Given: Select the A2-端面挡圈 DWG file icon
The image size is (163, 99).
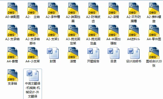Looking at the screenshot, I should (73, 9).
